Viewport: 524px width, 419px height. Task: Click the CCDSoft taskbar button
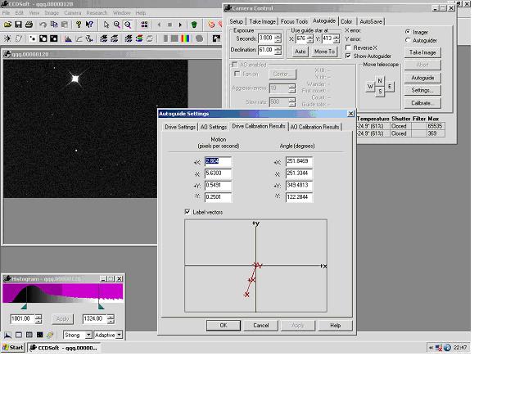64,348
